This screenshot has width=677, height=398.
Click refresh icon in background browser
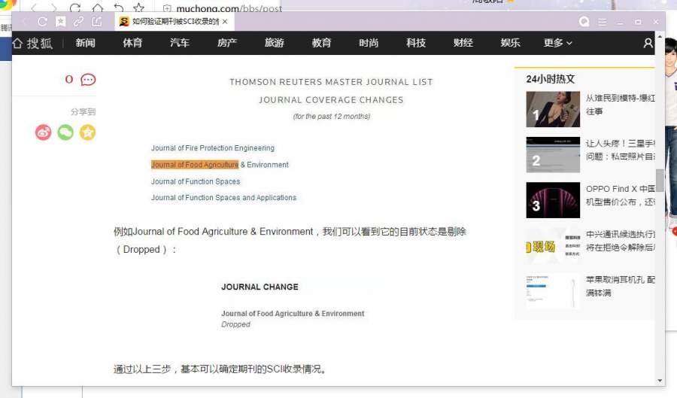click(x=75, y=8)
